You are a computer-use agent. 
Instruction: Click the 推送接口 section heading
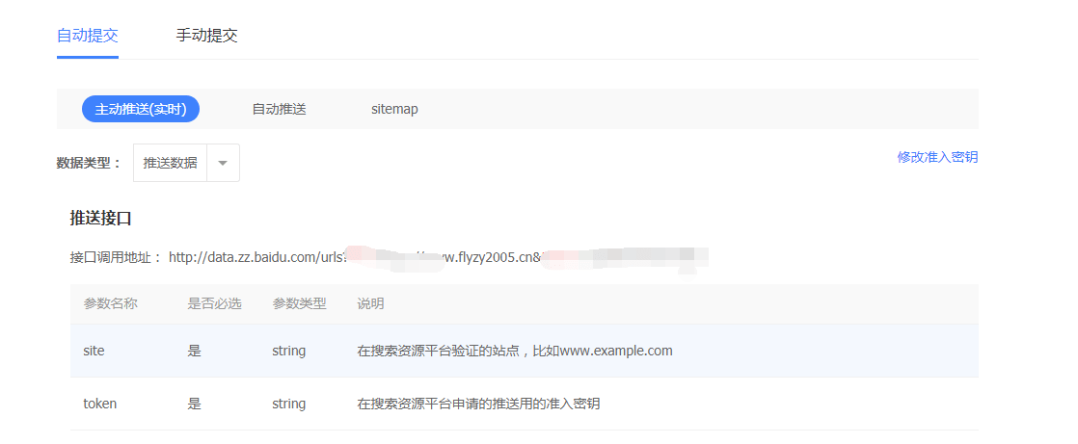click(x=100, y=219)
